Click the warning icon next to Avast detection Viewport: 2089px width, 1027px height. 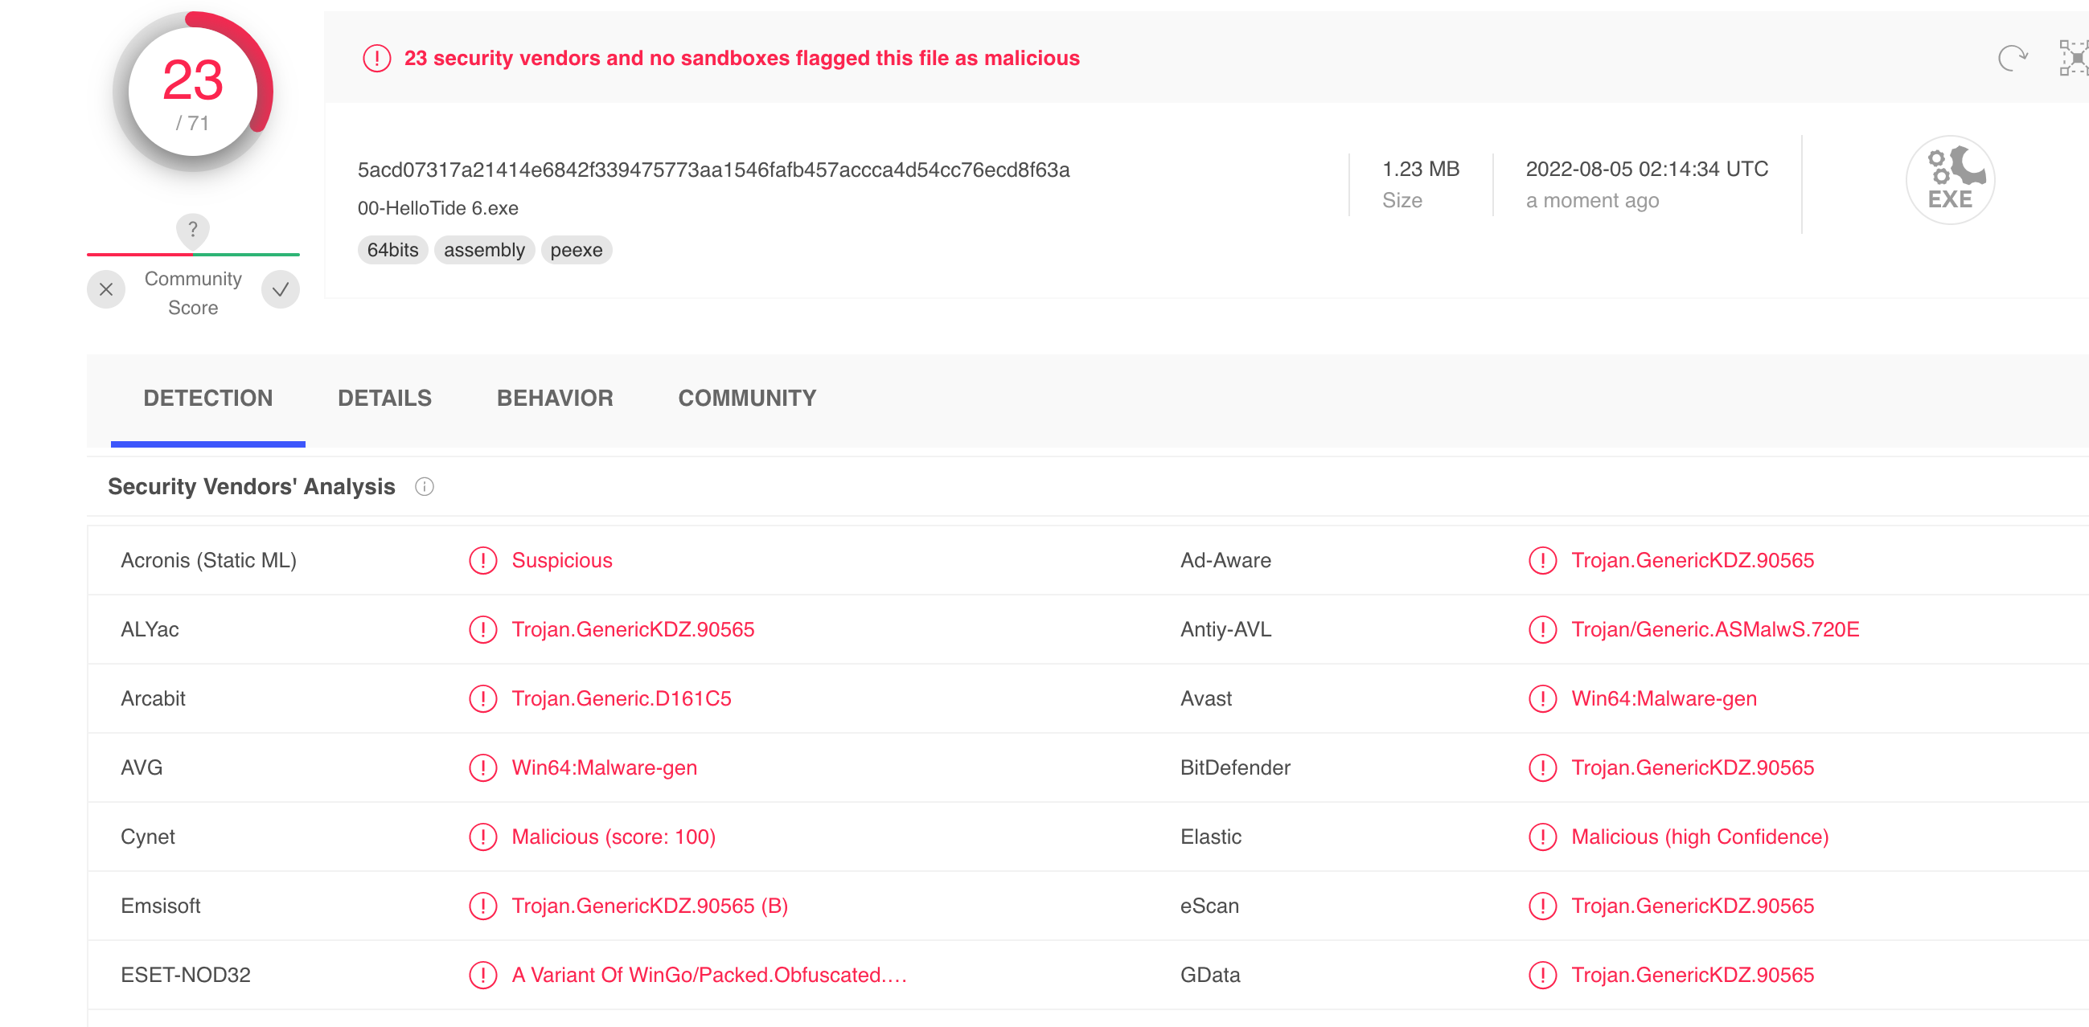[x=1542, y=698]
